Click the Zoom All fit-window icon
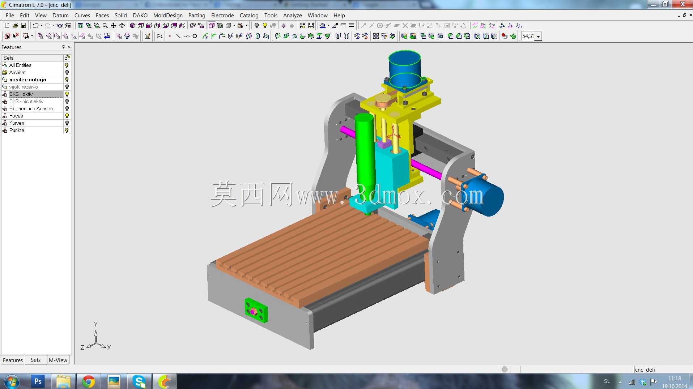The image size is (693, 389). point(80,25)
